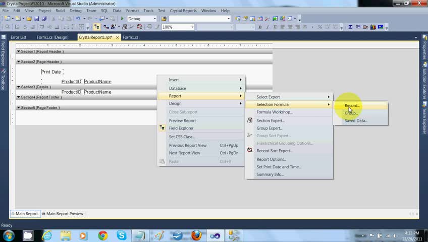428x242 pixels.
Task: Click the Toolbox tools icon
Action: tap(267, 19)
